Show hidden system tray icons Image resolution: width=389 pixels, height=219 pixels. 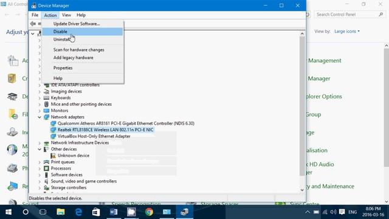[x=308, y=212]
